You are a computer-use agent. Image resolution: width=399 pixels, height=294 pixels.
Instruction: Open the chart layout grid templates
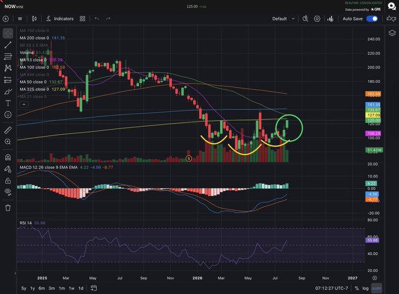click(x=83, y=19)
